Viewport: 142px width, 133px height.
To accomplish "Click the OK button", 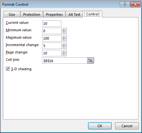I will click(x=100, y=126).
